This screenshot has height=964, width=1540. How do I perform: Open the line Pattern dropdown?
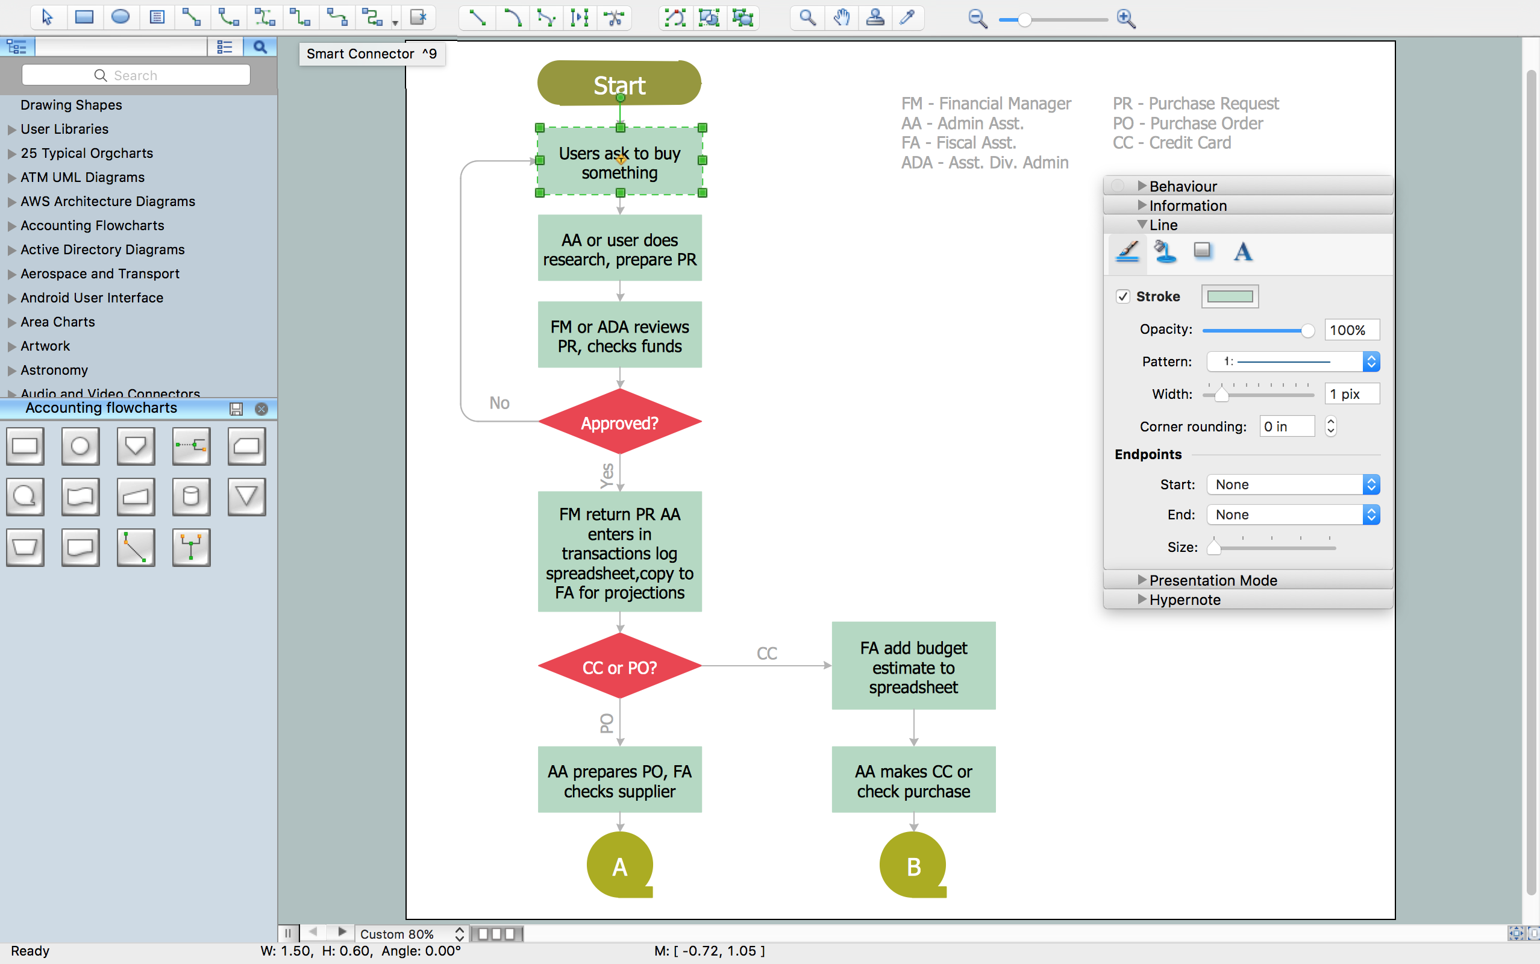(1294, 361)
